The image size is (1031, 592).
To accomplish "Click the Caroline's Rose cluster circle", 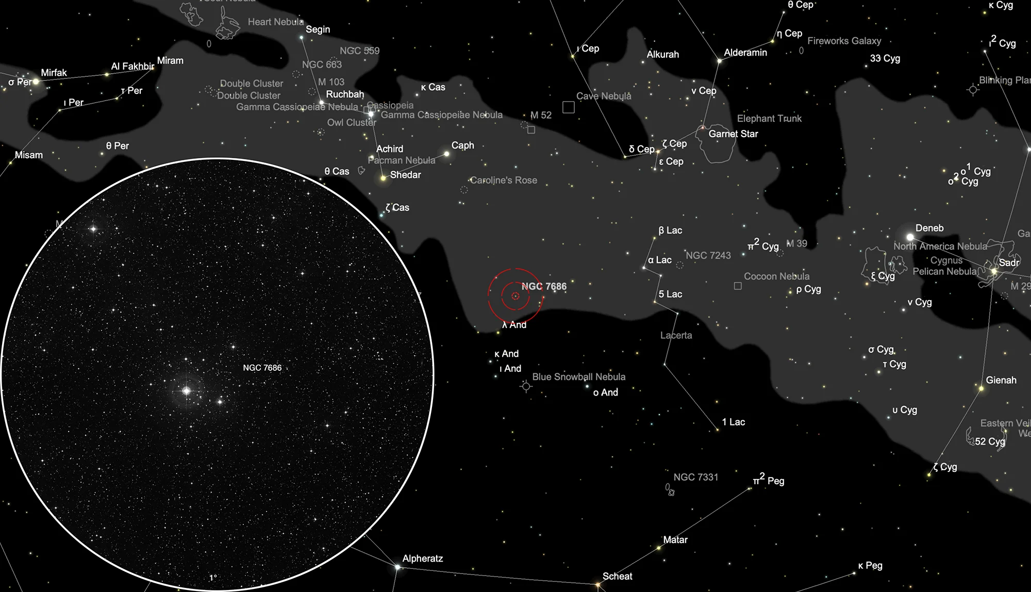I will pos(464,190).
